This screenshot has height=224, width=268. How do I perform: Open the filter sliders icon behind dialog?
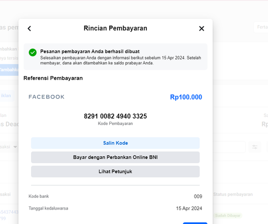[x=255, y=147]
